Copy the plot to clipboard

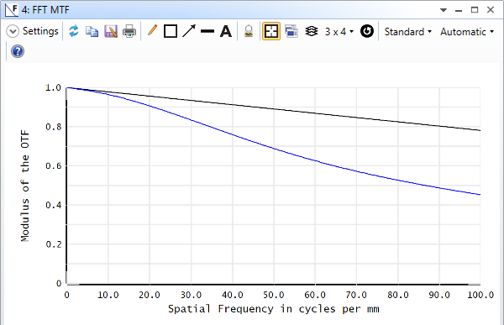tap(92, 32)
